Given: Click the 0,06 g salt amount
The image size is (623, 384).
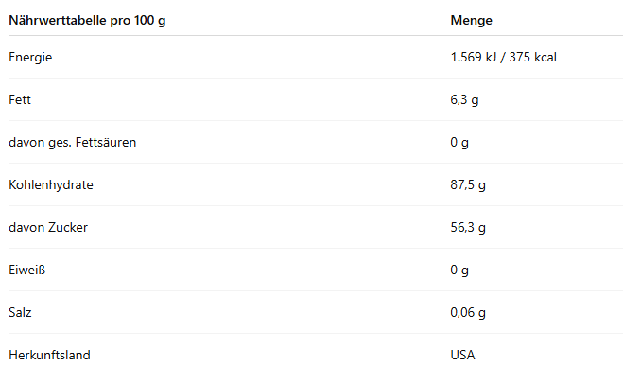Looking at the screenshot, I should coord(468,313).
